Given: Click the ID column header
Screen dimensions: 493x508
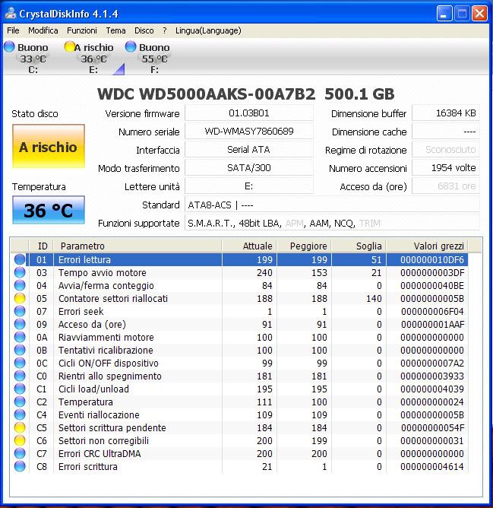Looking at the screenshot, I should 42,246.
